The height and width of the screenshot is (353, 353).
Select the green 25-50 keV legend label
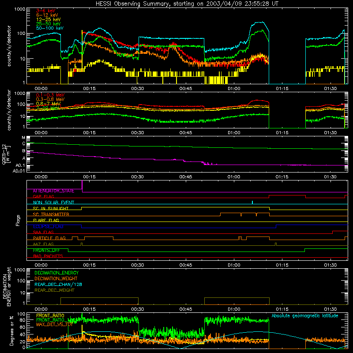(x=49, y=24)
